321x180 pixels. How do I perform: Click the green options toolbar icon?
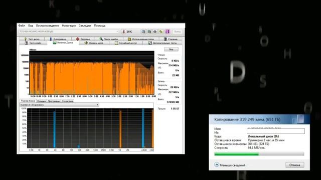(x=161, y=31)
